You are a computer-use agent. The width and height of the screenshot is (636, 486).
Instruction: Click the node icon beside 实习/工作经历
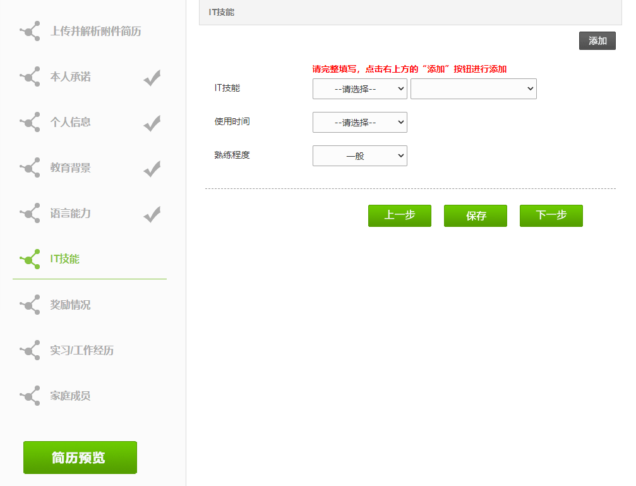(x=30, y=350)
